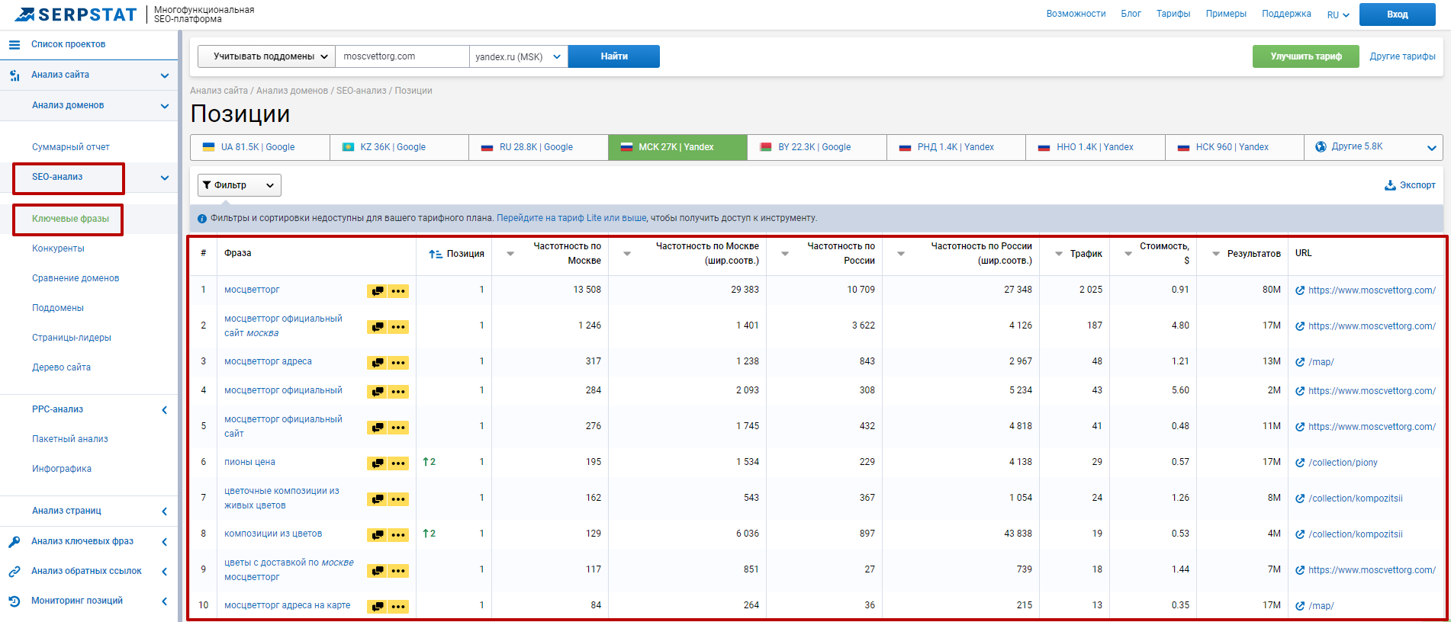Open three-dots menu for цветочные композиции row

(x=398, y=499)
